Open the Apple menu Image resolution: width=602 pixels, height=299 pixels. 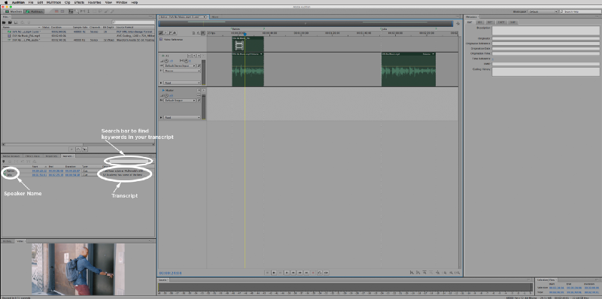click(x=6, y=2)
